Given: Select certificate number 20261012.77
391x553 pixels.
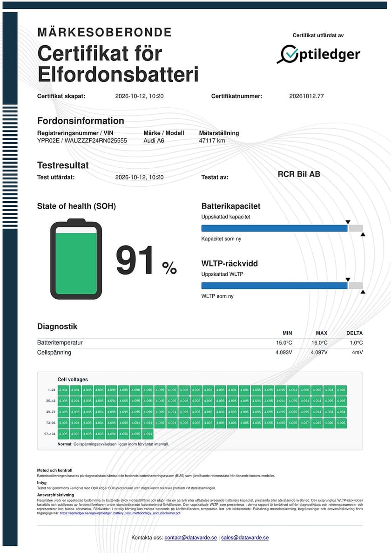Looking at the screenshot, I should pos(306,96).
